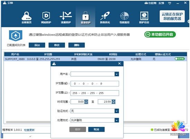Click the 检查更新 check update link
190x139 pixels.
(x=29, y=130)
